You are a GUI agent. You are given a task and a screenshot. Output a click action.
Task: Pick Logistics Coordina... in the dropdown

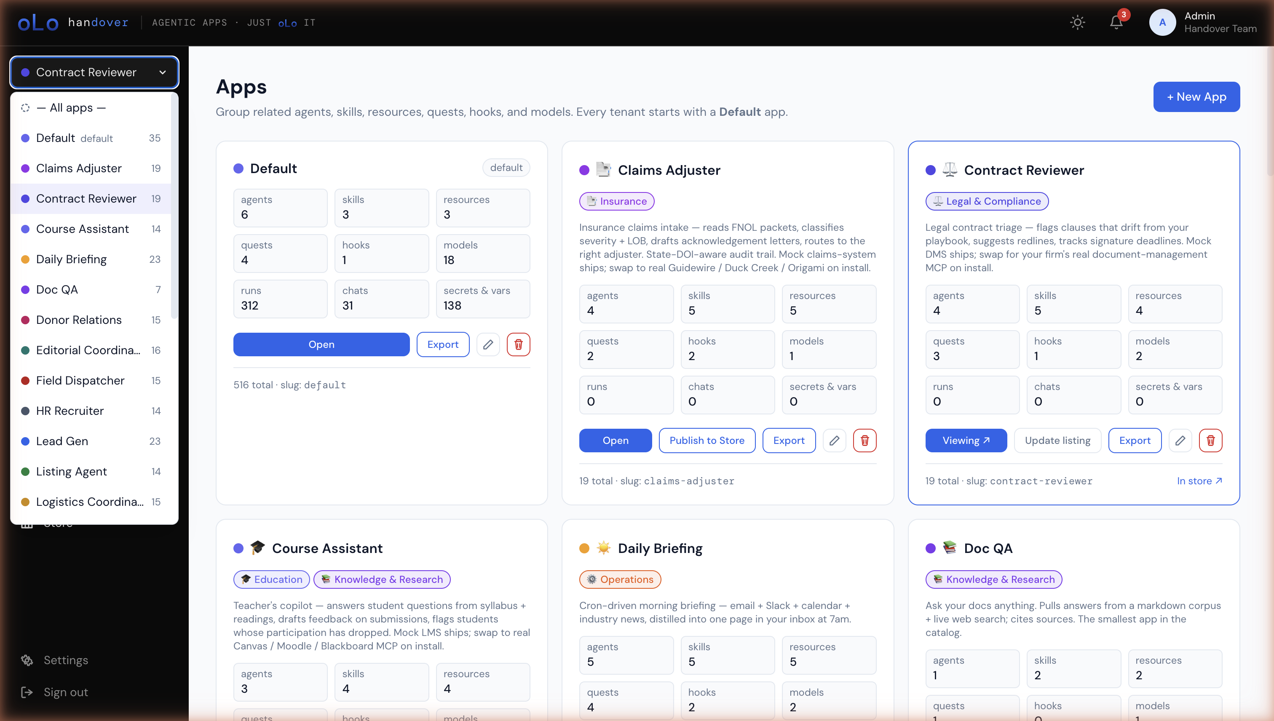[91, 502]
